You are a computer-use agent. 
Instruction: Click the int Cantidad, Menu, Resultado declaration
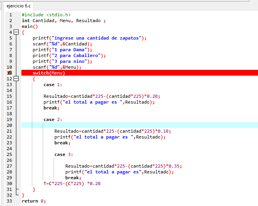pos(64,21)
